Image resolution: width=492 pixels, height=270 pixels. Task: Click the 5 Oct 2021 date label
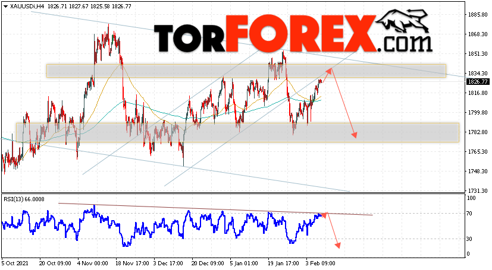(14, 263)
